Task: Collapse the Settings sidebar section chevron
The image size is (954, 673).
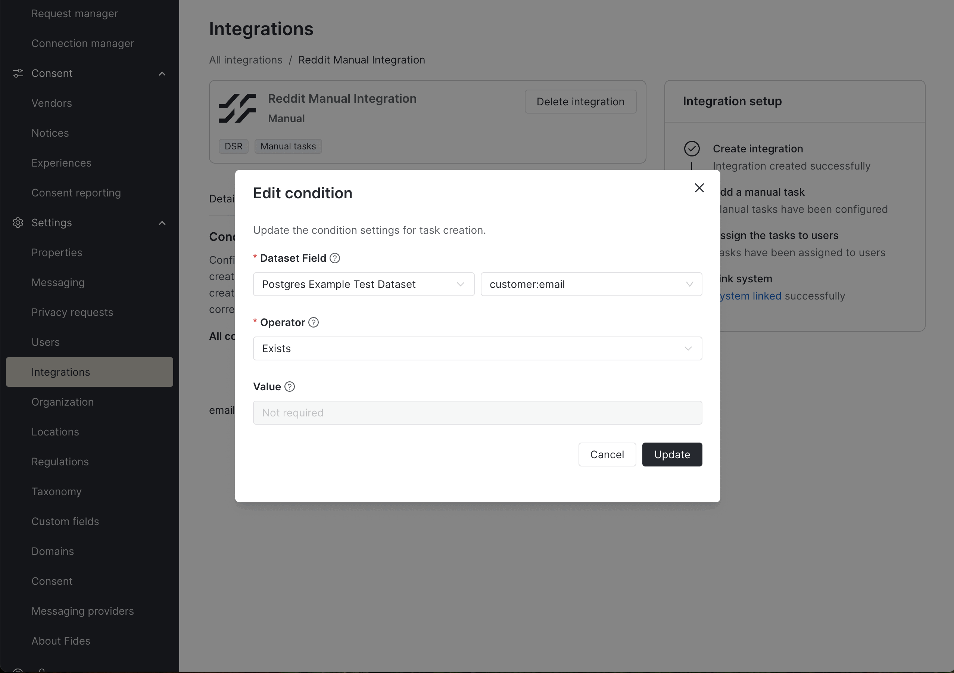Action: click(x=162, y=223)
